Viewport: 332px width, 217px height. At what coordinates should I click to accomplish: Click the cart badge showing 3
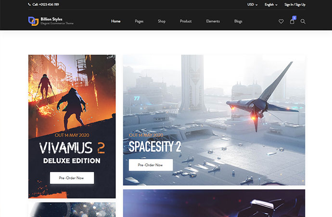tap(294, 18)
